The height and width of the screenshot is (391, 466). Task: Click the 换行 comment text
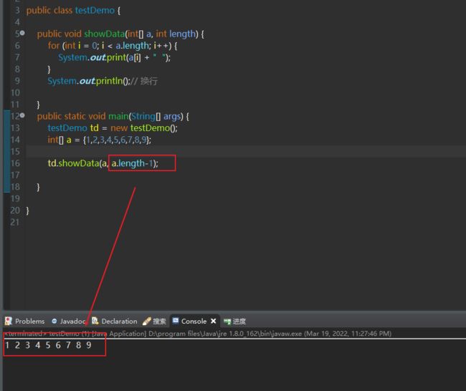149,81
